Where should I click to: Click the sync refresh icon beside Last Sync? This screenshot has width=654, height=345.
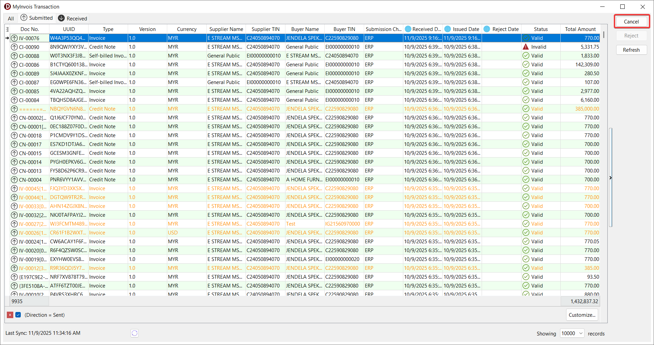(135, 333)
